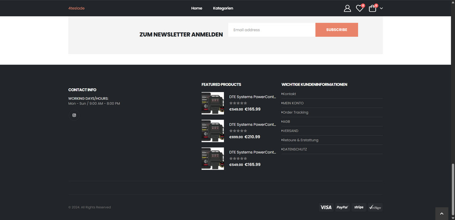Click the 'Mon - Sun / 9:00 AM - 8:00 PM' text

tap(94, 103)
